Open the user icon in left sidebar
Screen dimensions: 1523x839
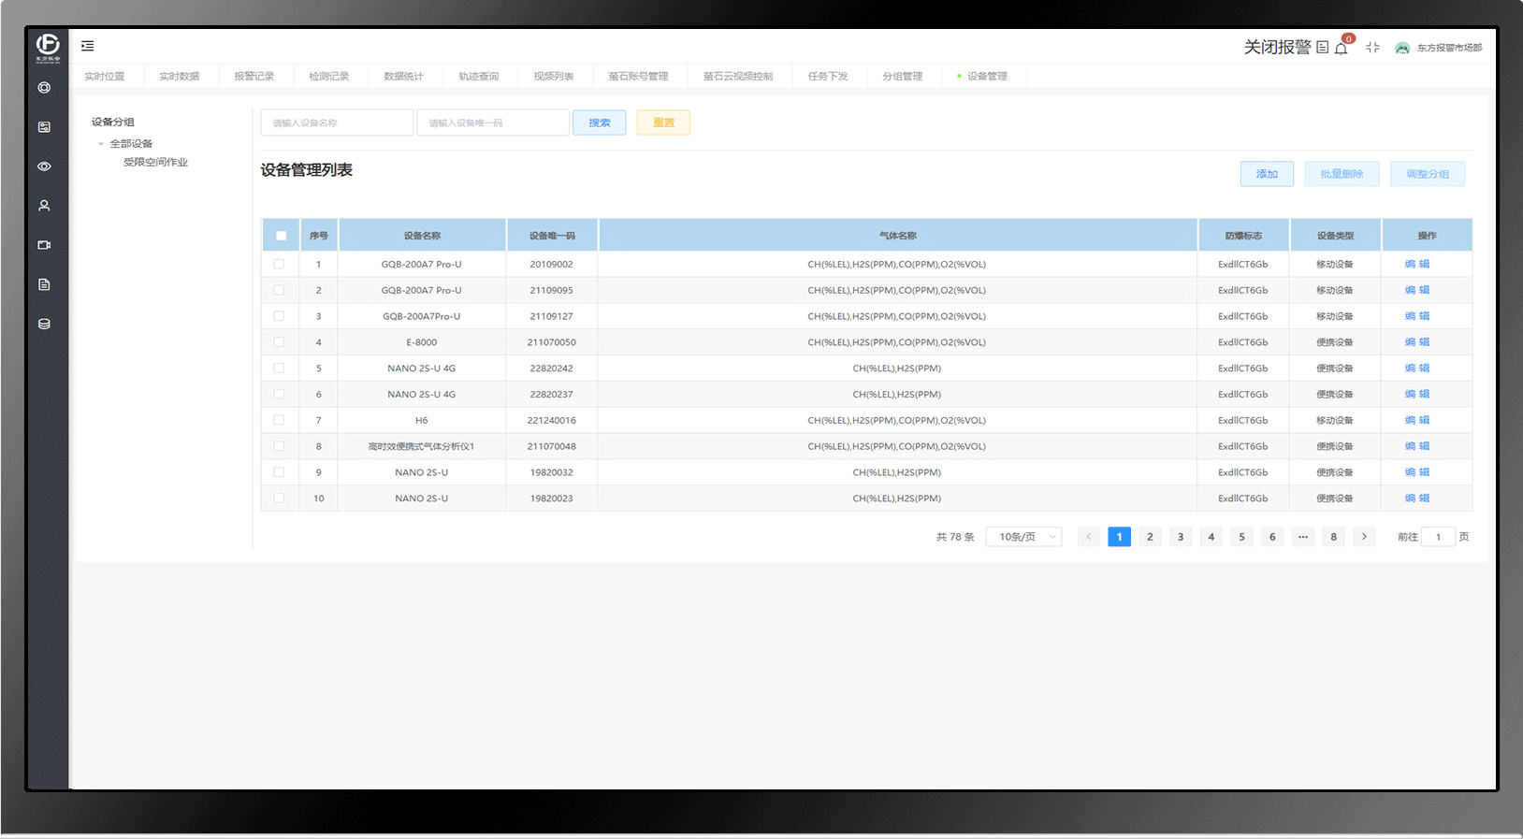44,206
